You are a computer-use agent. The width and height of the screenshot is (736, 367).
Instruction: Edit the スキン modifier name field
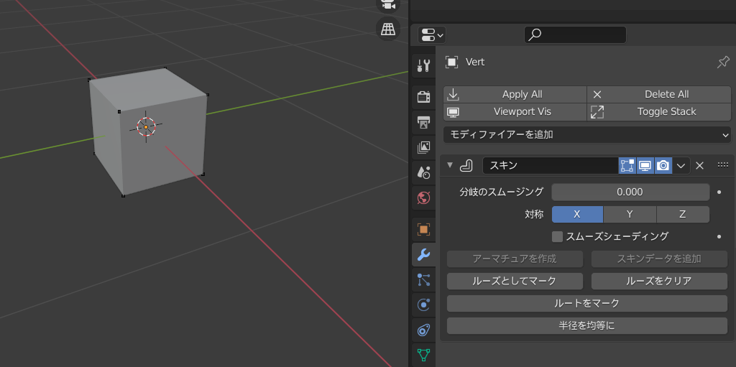click(x=550, y=165)
